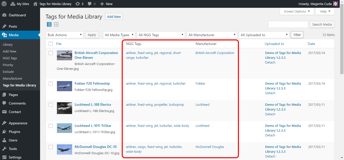Open the Bulk Actions dropdown
The image size is (344, 160).
tap(65, 35)
